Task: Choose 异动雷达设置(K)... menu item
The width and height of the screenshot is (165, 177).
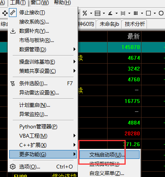Action: [43, 93]
